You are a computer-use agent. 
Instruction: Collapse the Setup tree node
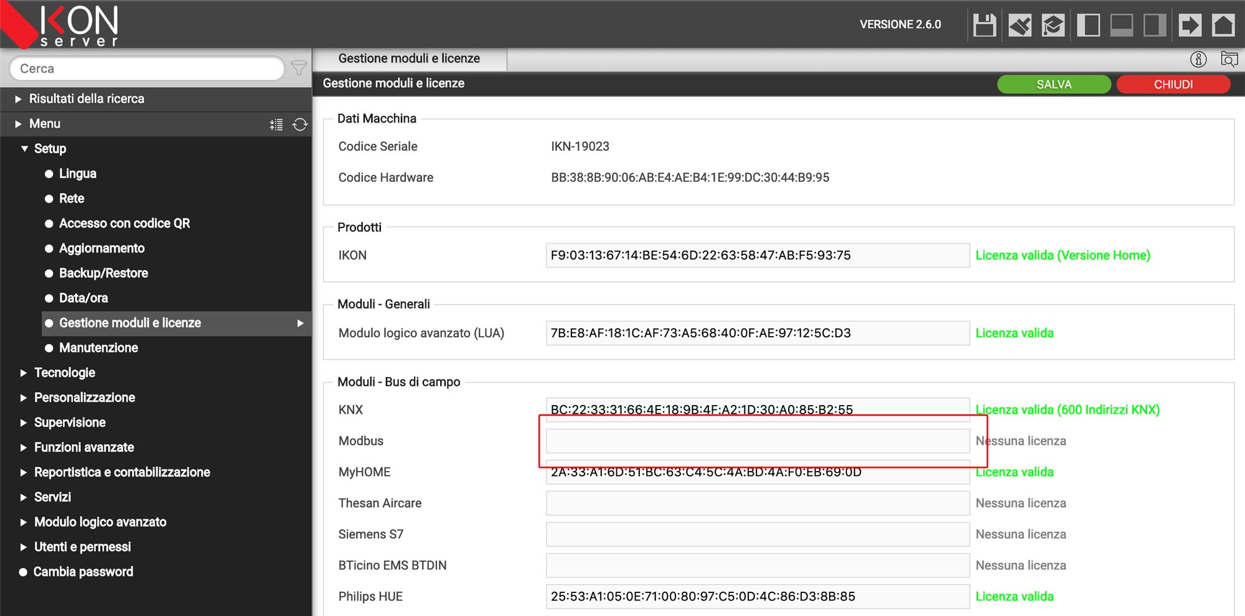[24, 149]
